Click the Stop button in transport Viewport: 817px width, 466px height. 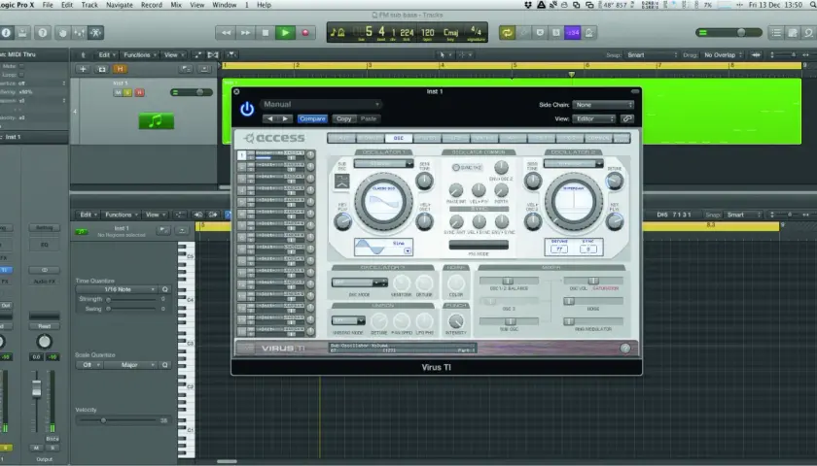click(266, 33)
